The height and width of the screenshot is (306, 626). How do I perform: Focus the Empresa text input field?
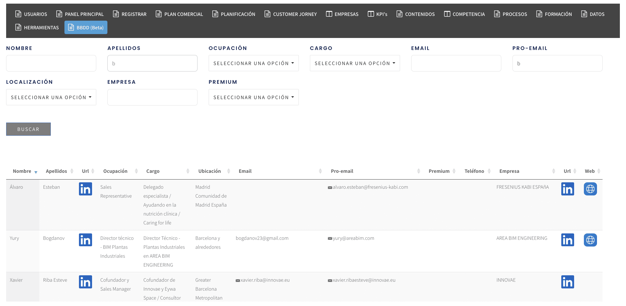point(152,97)
